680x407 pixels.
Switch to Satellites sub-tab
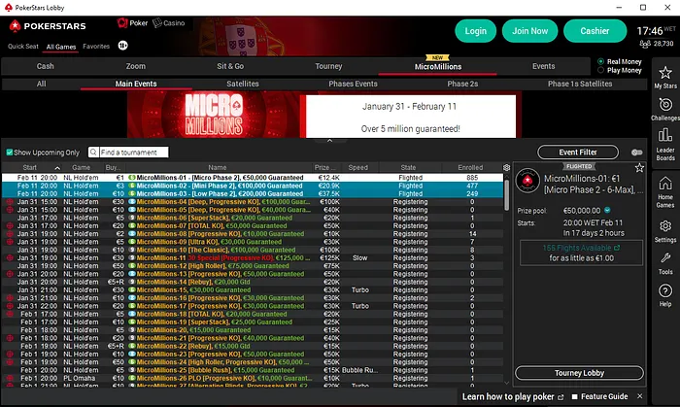(x=243, y=84)
